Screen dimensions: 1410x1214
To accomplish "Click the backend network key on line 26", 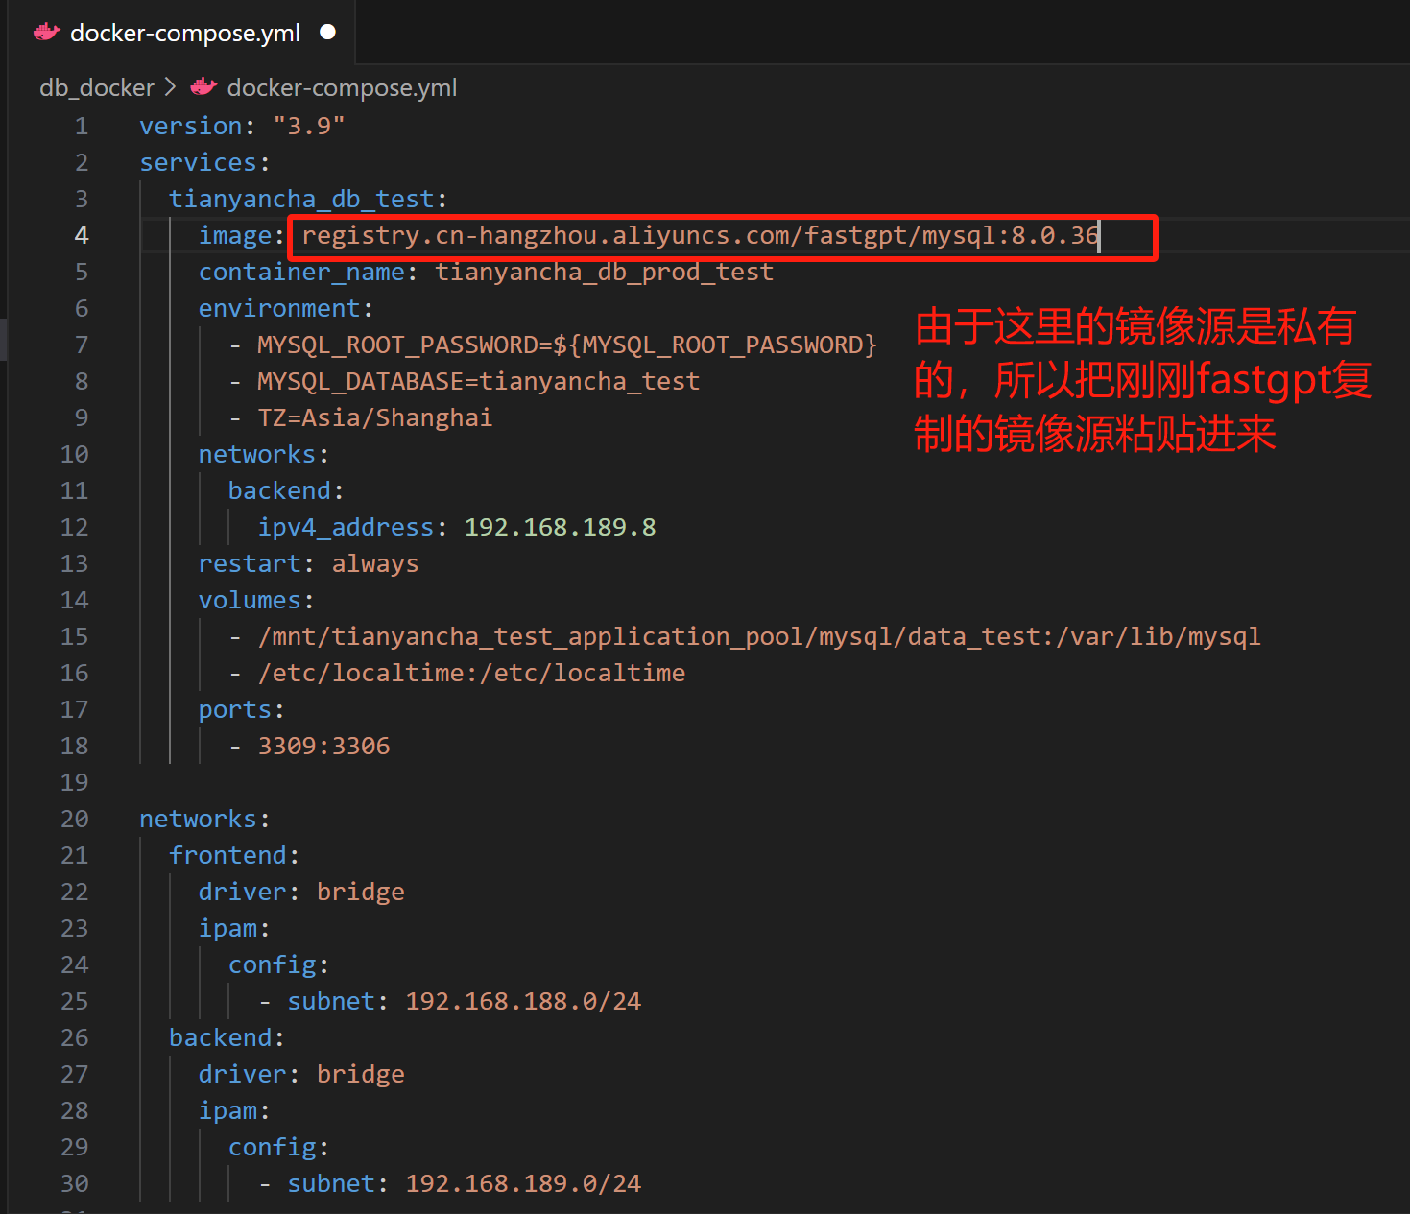I will (x=220, y=1037).
